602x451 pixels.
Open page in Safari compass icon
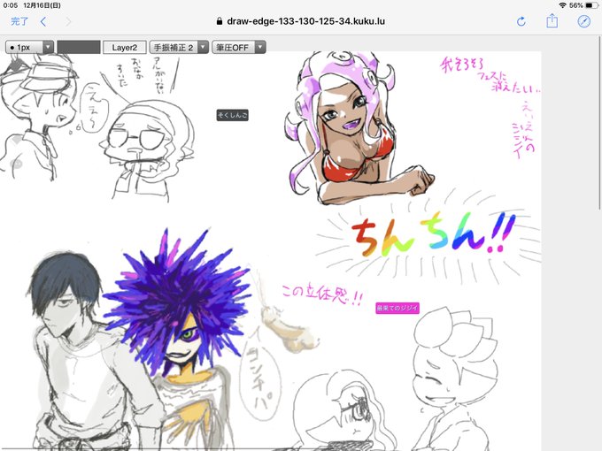pyautogui.click(x=584, y=21)
